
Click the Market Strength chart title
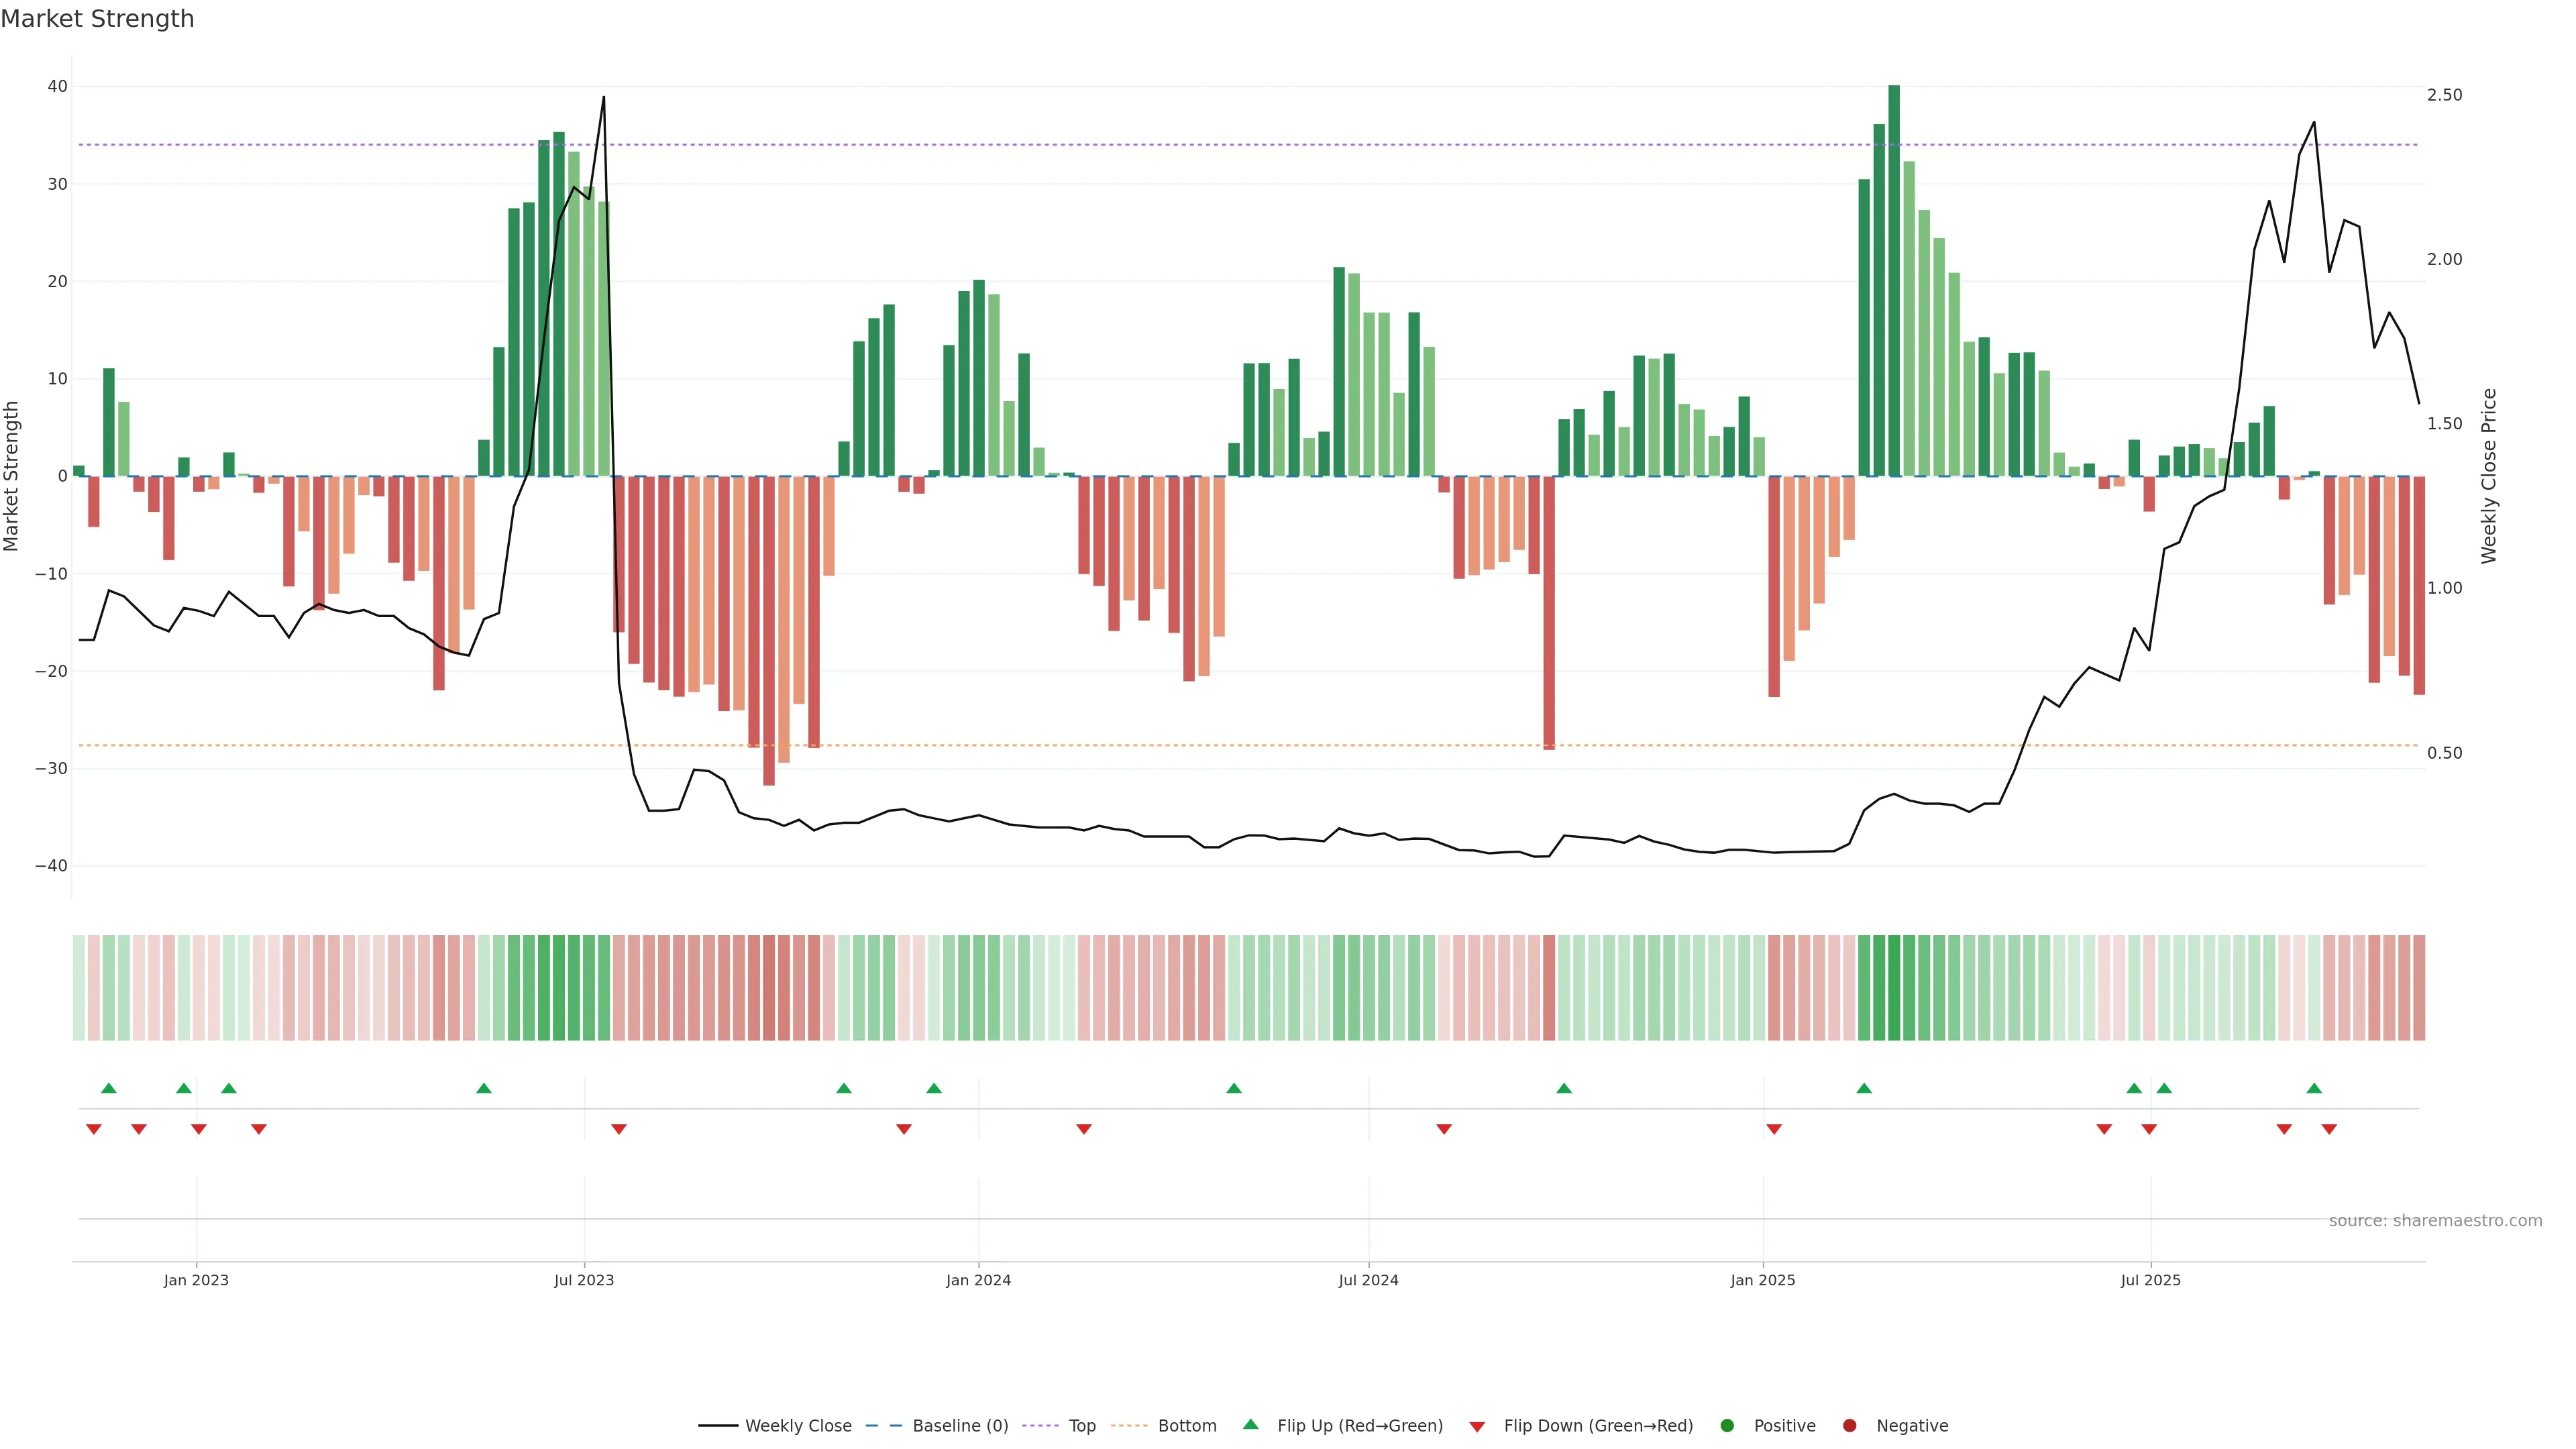tap(97, 19)
